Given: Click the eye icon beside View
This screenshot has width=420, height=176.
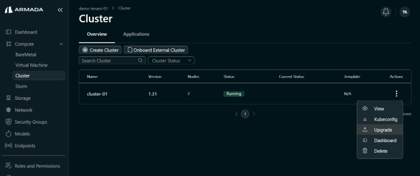Looking at the screenshot, I should coord(365,108).
